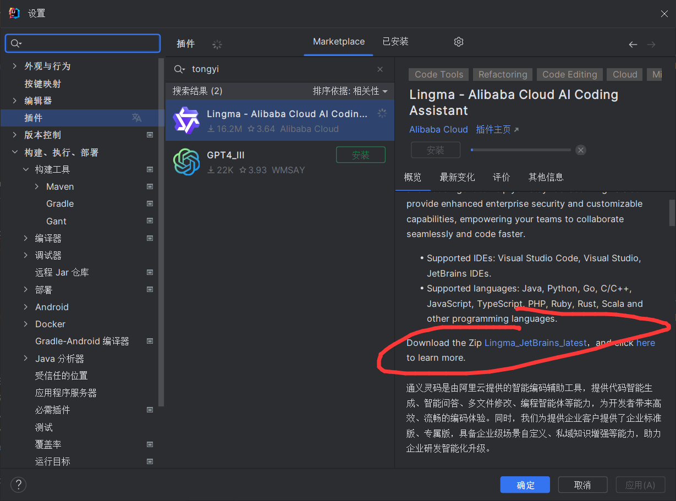Collapse the 构建工具 tree node
The width and height of the screenshot is (676, 501).
click(26, 169)
